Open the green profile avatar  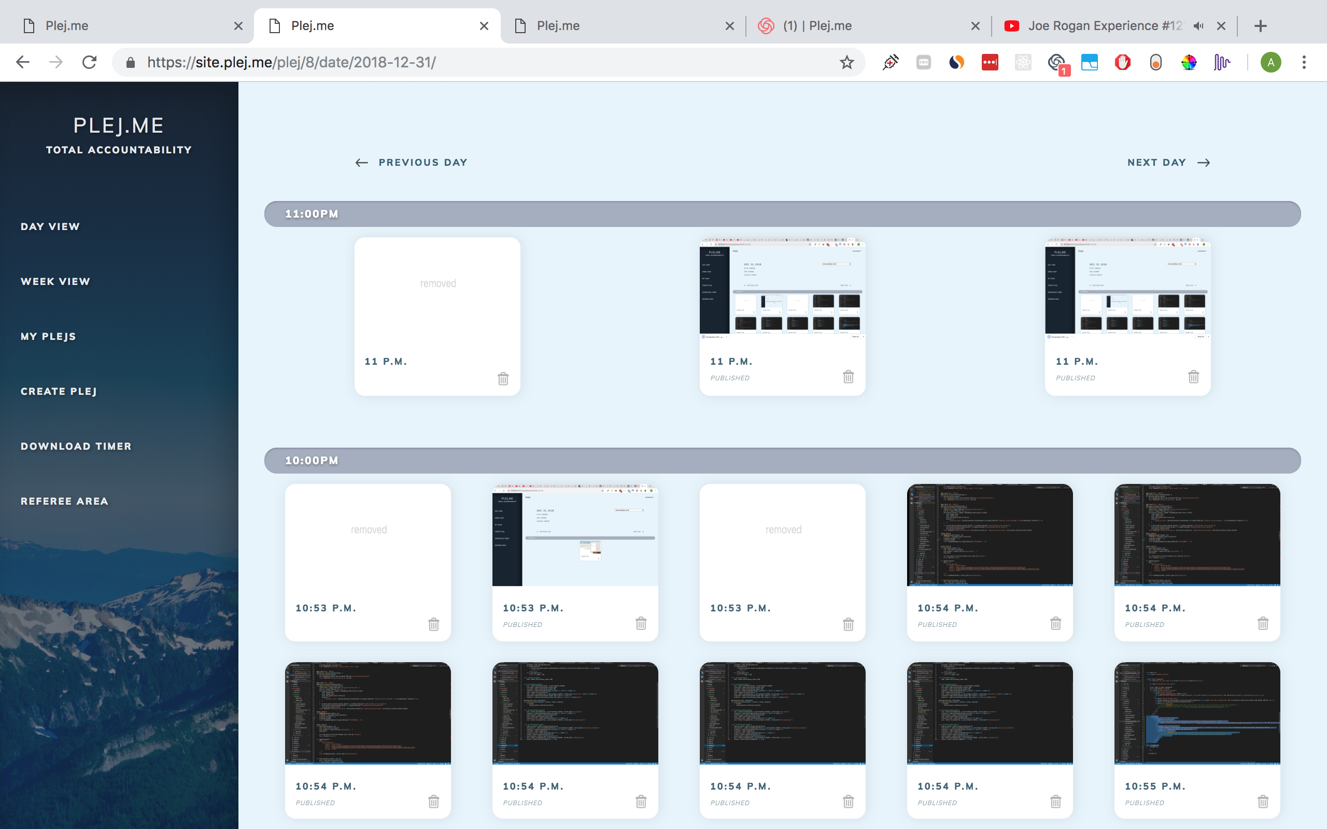pos(1270,63)
